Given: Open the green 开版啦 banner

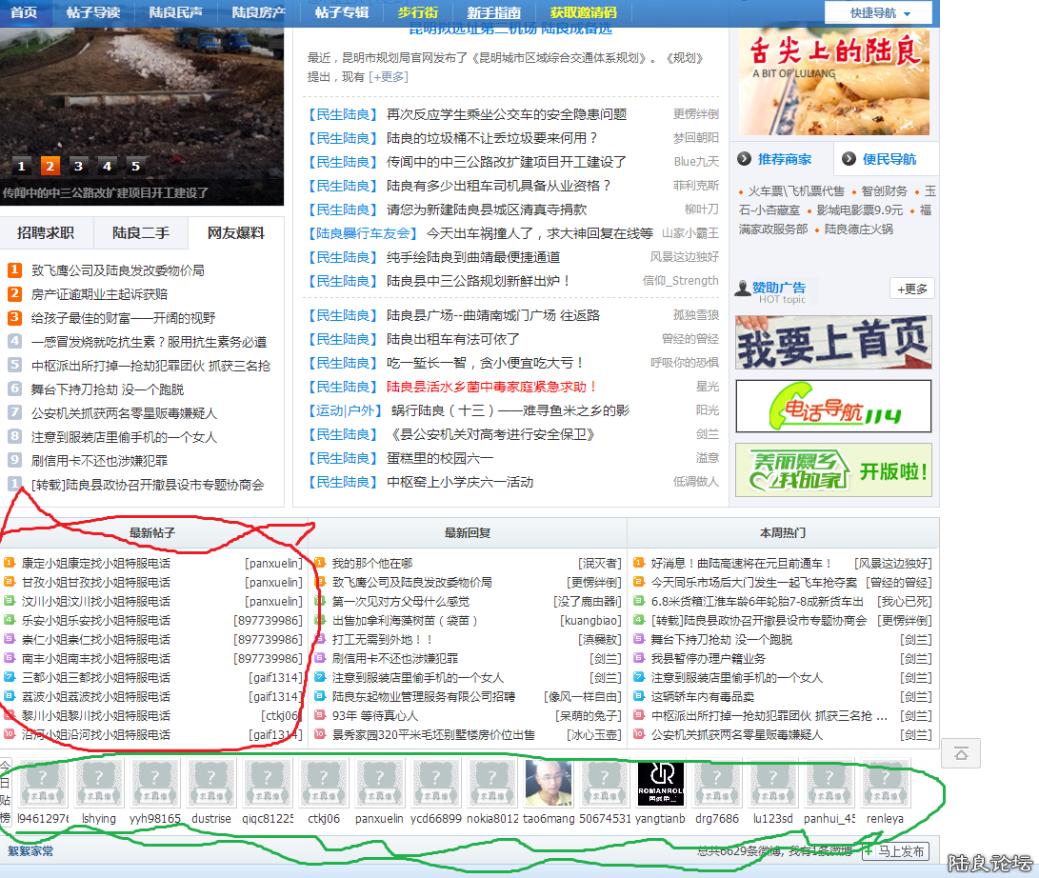Looking at the screenshot, I should (x=833, y=469).
